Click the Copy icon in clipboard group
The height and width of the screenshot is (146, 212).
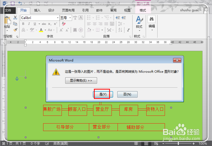(x=15, y=24)
